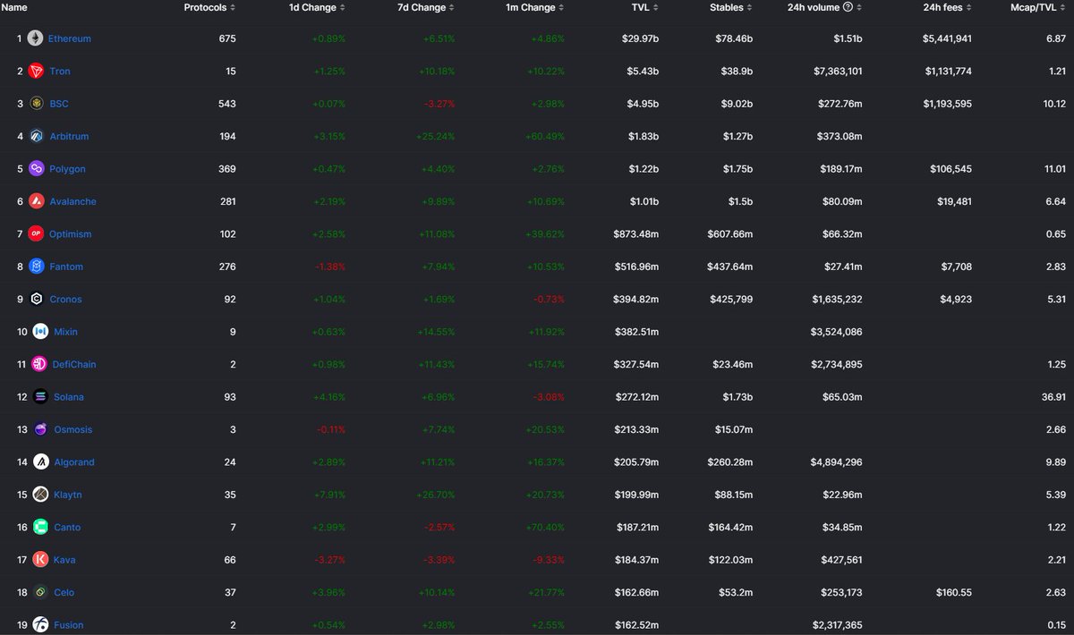Select the Polygon chain icon

click(x=36, y=168)
